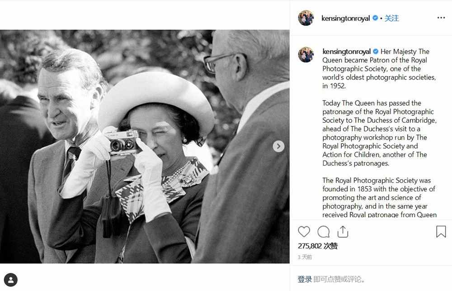Image resolution: width=452 pixels, height=291 pixels.
Task: Save the post with bookmark icon
Action: click(x=441, y=232)
